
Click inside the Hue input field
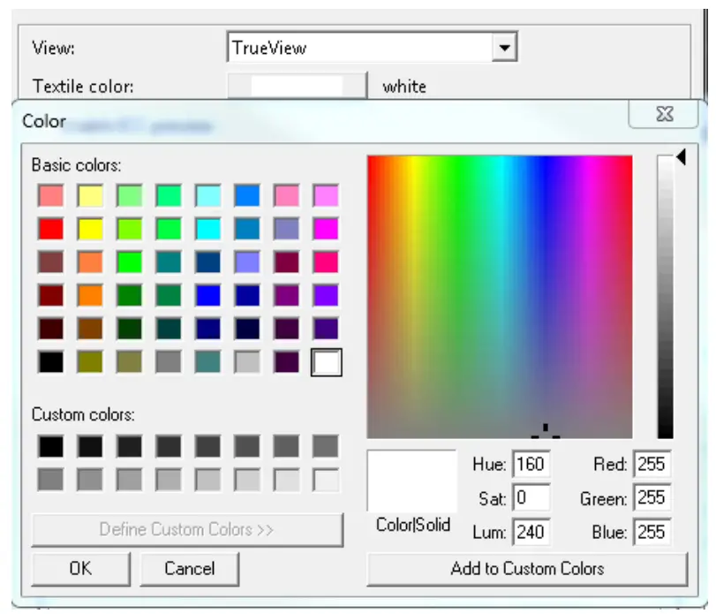coord(531,464)
